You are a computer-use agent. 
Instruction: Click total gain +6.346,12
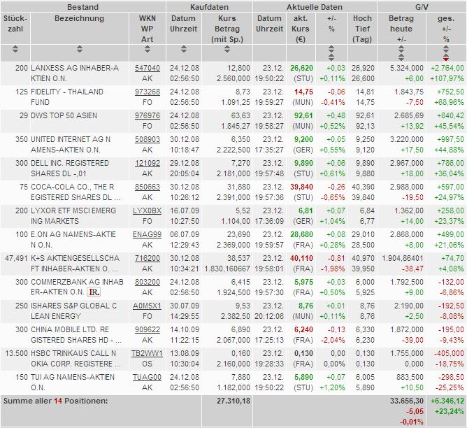tap(447, 401)
